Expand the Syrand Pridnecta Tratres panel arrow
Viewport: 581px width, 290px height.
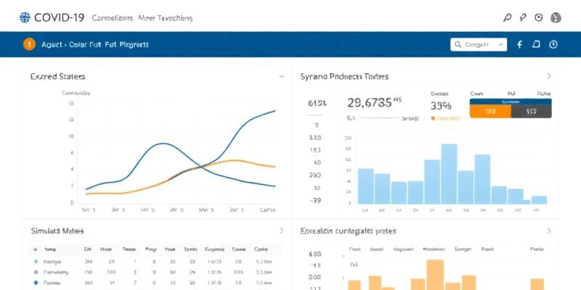[x=549, y=76]
